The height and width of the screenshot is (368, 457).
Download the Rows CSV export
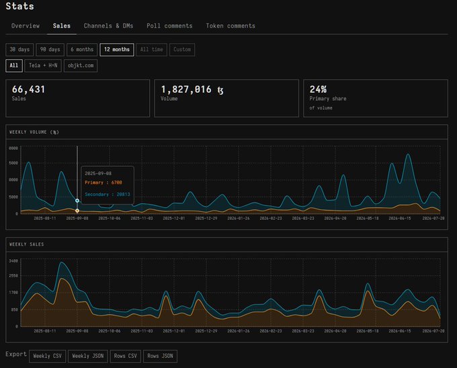coord(125,356)
